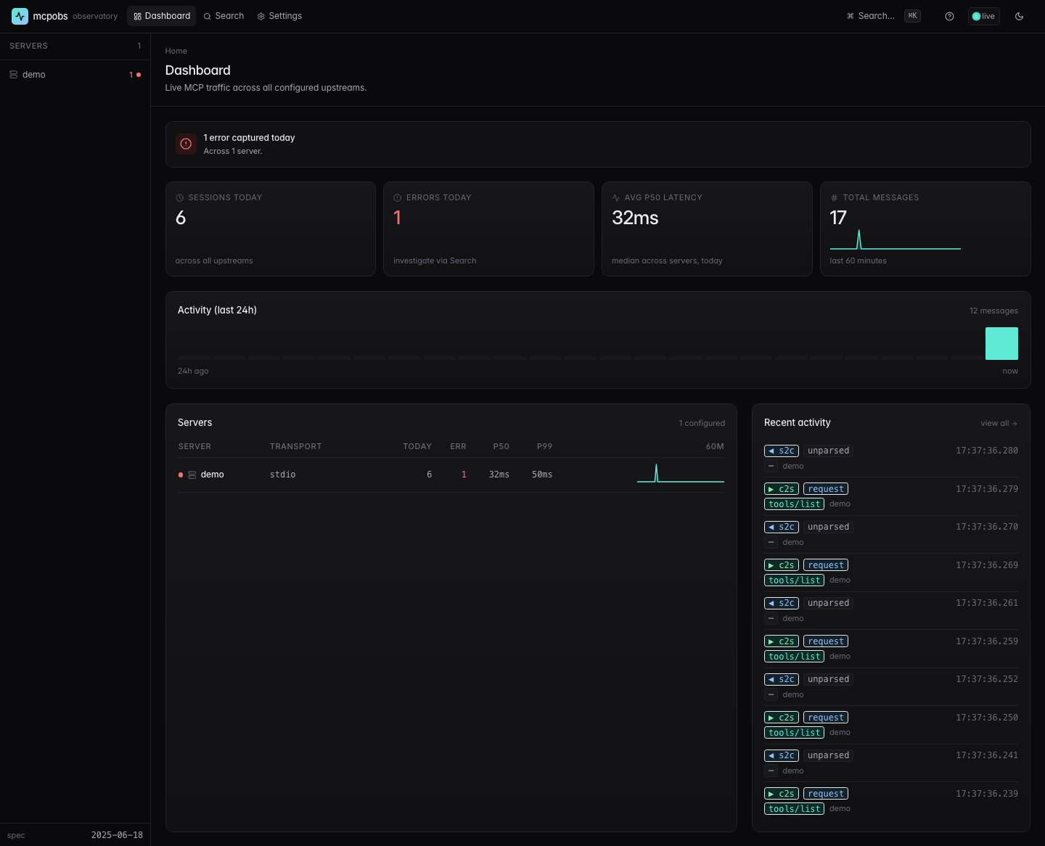The height and width of the screenshot is (846, 1045).
Task: Click tools/list tag under 17:37:36.250
Action: (794, 733)
